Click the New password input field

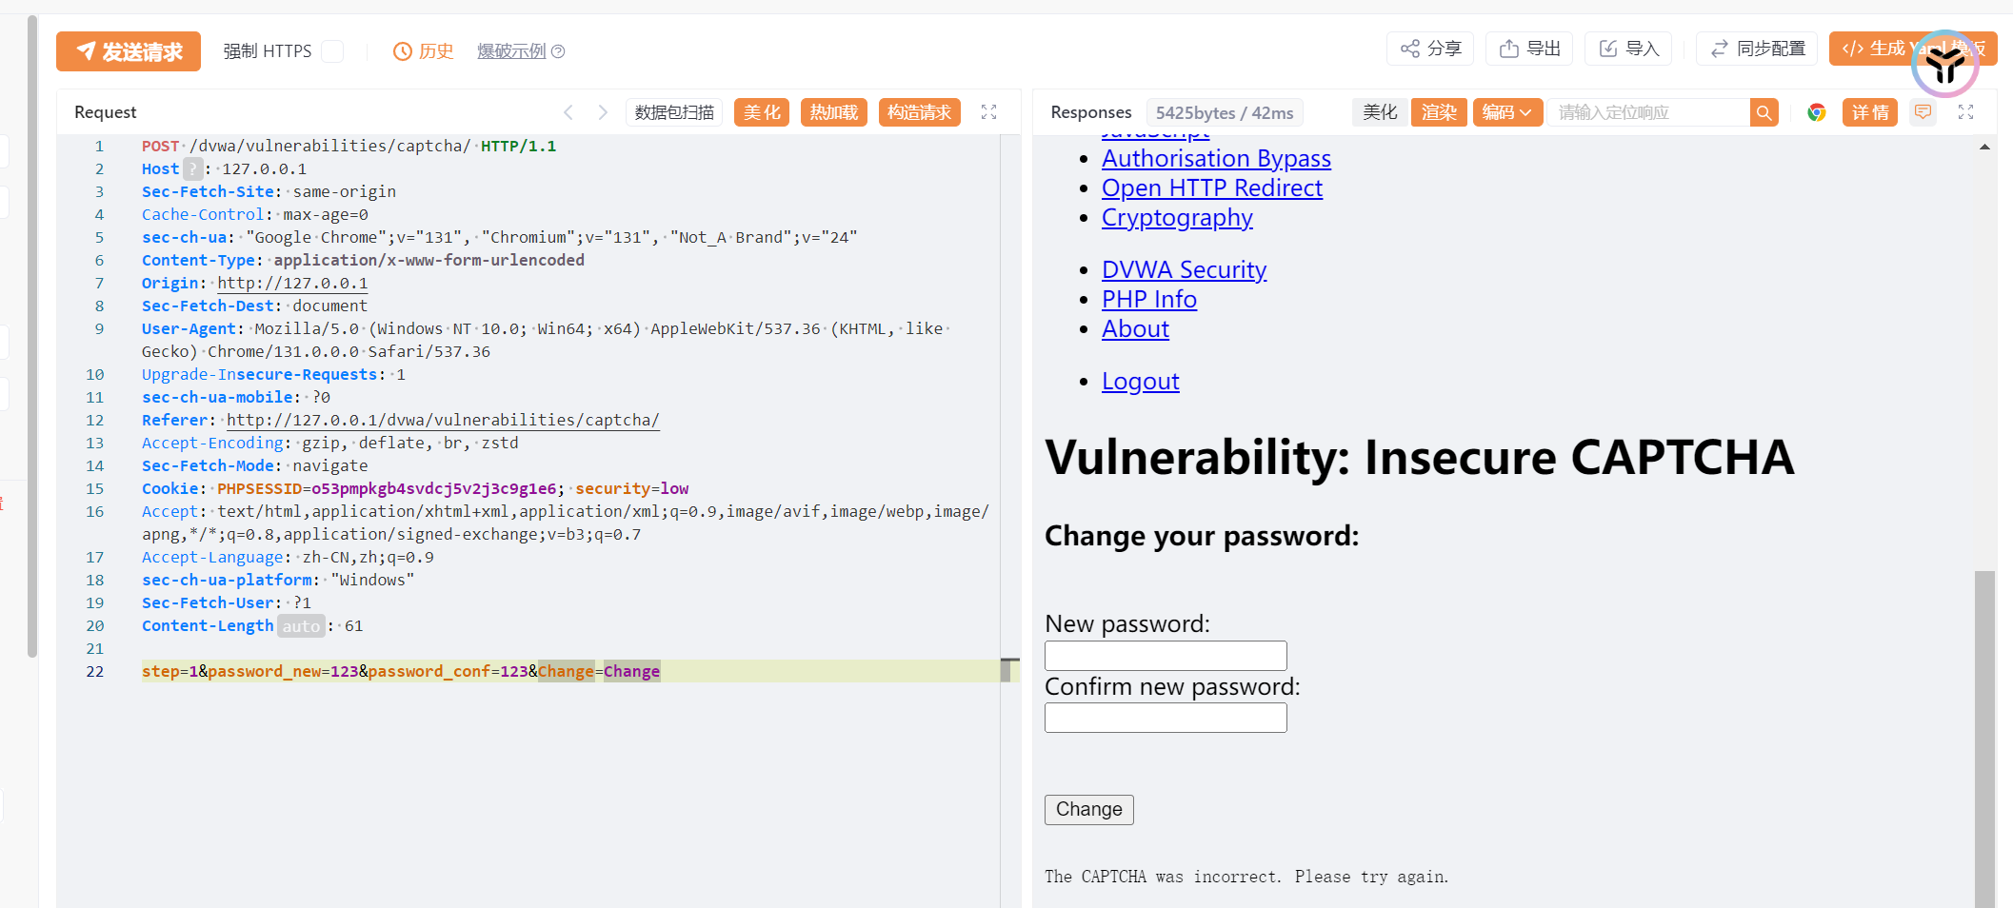click(x=1166, y=656)
